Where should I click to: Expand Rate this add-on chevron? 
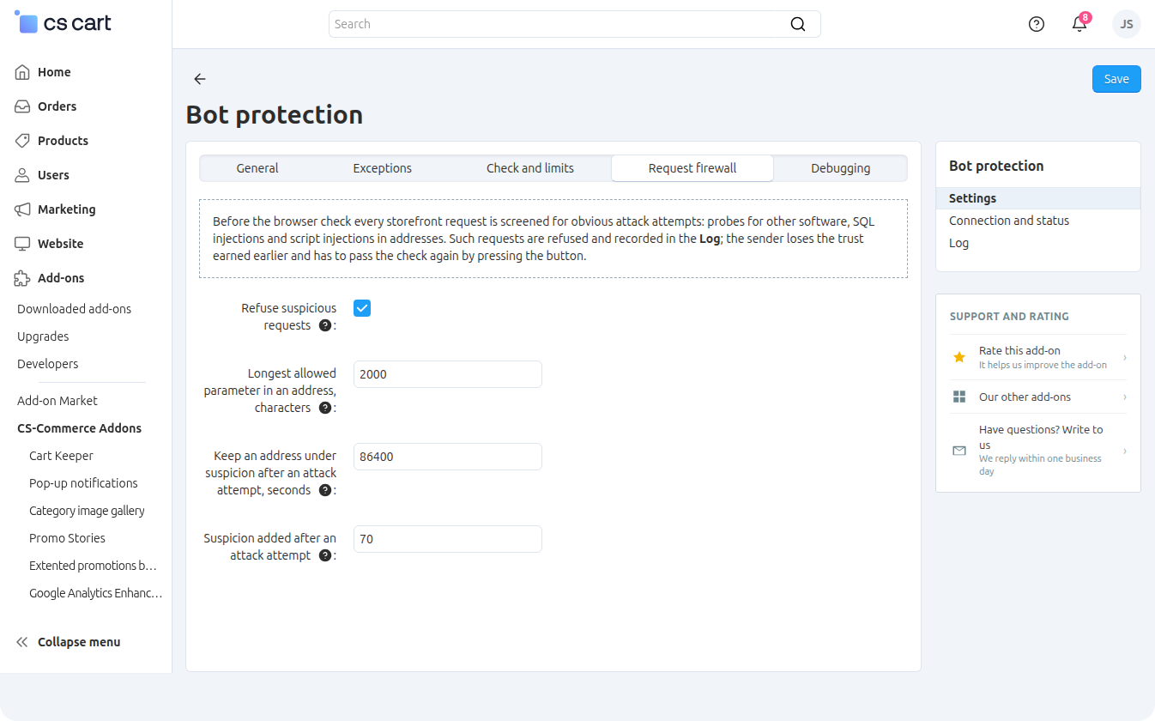(1124, 357)
